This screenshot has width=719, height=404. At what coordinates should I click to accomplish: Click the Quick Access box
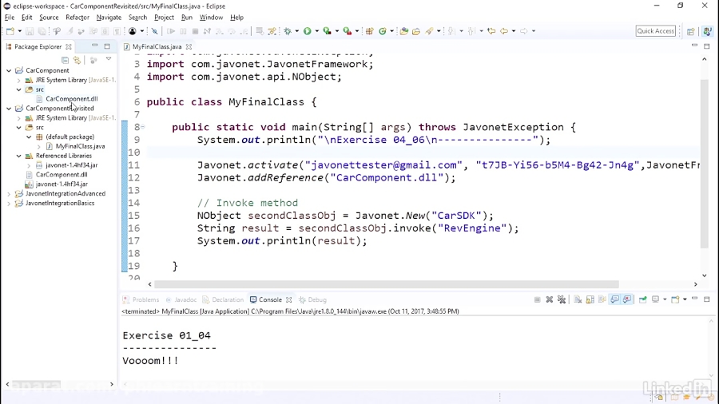click(655, 31)
